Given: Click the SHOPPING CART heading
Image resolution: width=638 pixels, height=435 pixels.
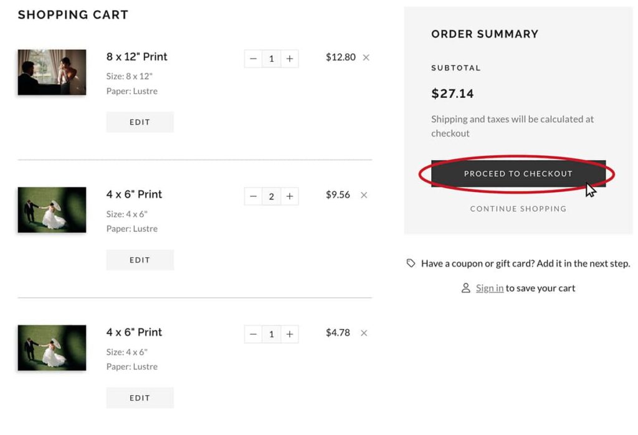Looking at the screenshot, I should tap(73, 14).
